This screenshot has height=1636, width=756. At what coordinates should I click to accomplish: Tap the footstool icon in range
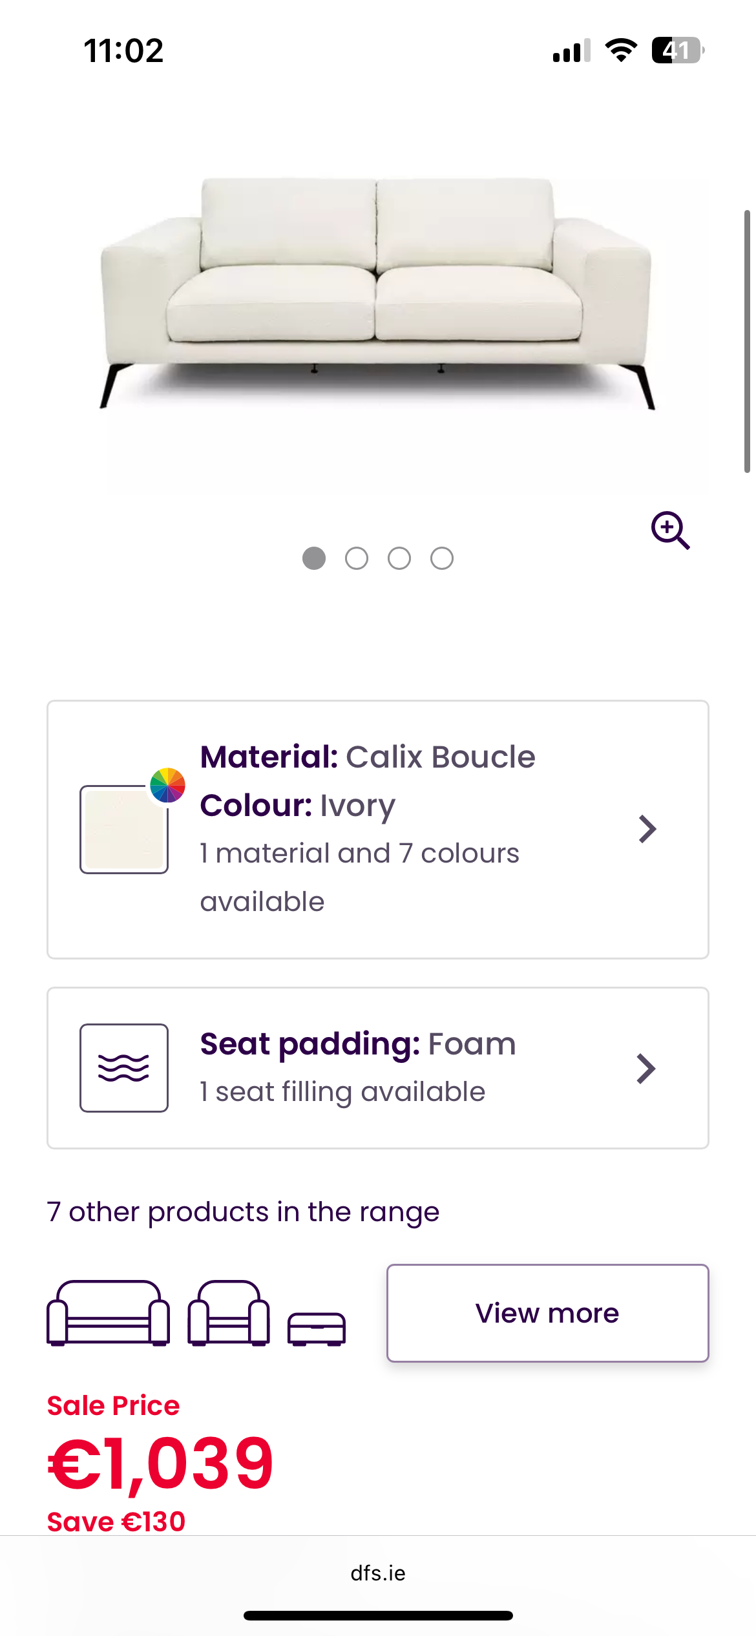pyautogui.click(x=317, y=1328)
